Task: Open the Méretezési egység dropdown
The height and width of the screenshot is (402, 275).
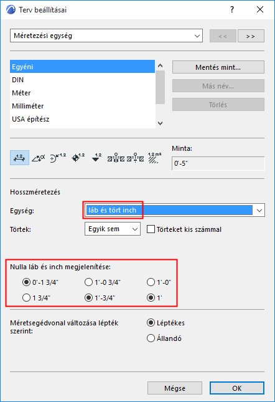Action: pos(106,36)
